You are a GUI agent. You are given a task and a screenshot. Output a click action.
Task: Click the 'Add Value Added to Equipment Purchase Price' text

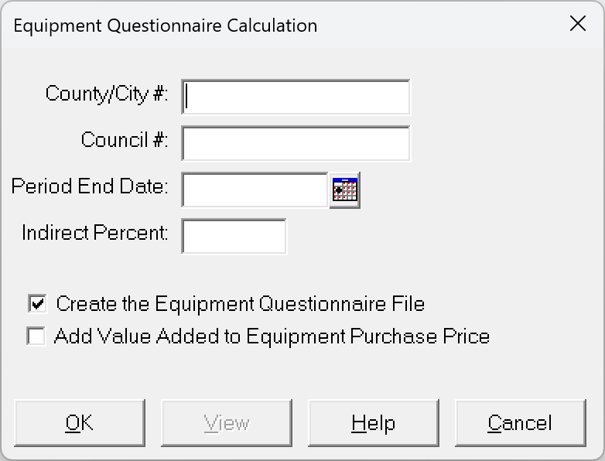click(272, 336)
